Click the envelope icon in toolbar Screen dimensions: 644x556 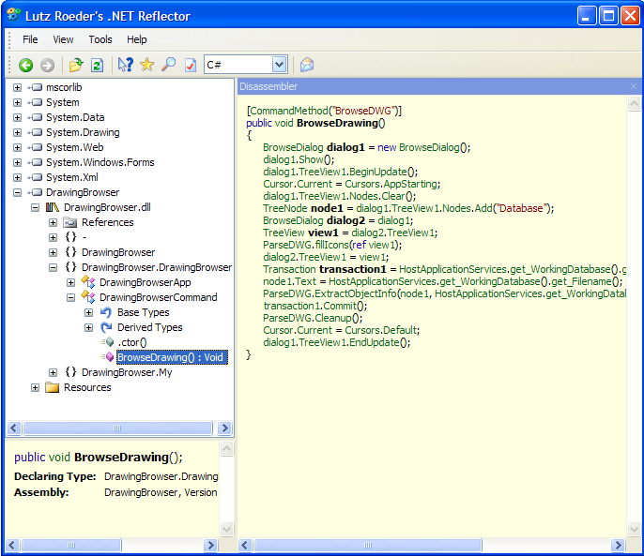click(306, 65)
